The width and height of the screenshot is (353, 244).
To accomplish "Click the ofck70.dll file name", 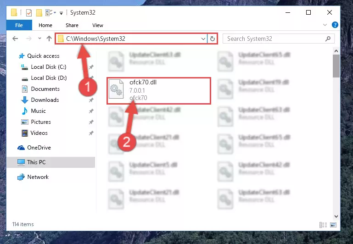I will click(x=143, y=82).
